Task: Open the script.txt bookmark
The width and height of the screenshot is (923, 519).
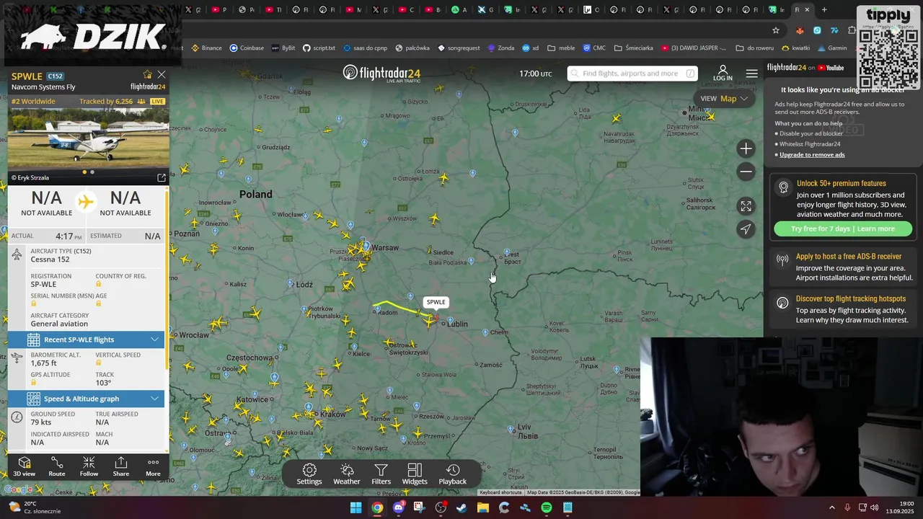Action: pos(319,48)
